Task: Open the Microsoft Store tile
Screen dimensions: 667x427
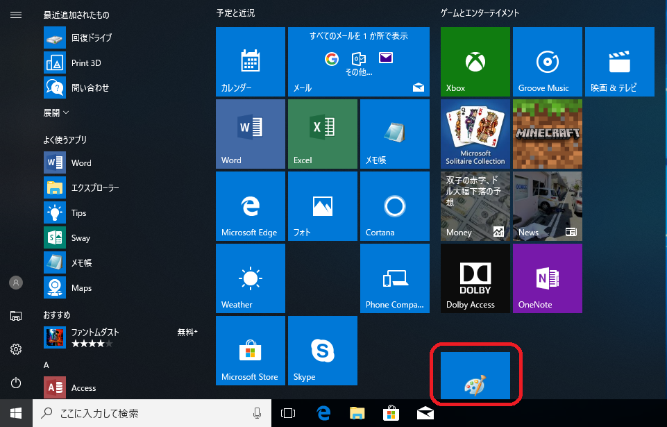Action: pos(251,351)
